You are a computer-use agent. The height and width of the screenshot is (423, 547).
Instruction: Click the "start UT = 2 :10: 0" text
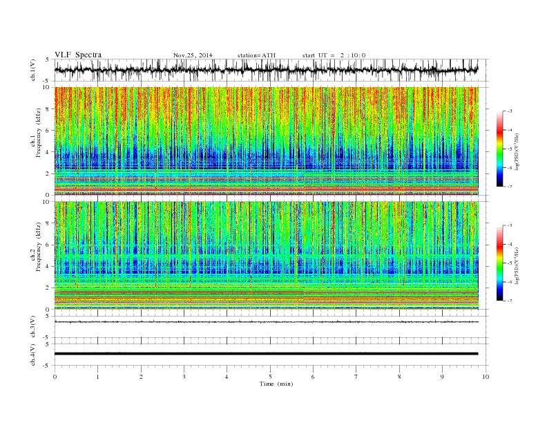(x=334, y=55)
